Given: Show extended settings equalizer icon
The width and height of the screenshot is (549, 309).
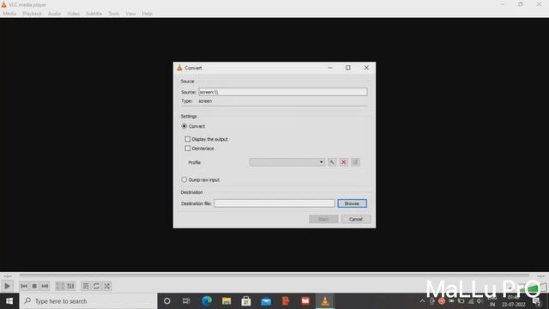Looking at the screenshot, I should pos(70,286).
